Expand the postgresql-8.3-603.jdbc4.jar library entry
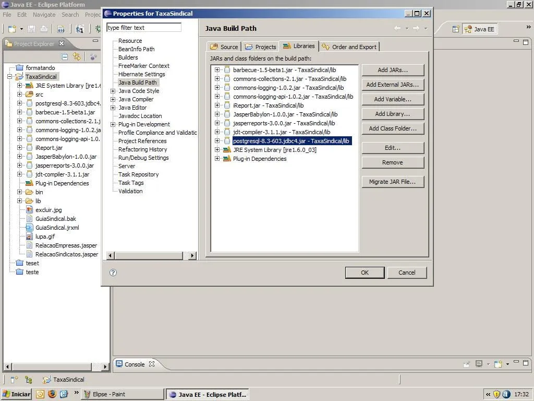 217,141
